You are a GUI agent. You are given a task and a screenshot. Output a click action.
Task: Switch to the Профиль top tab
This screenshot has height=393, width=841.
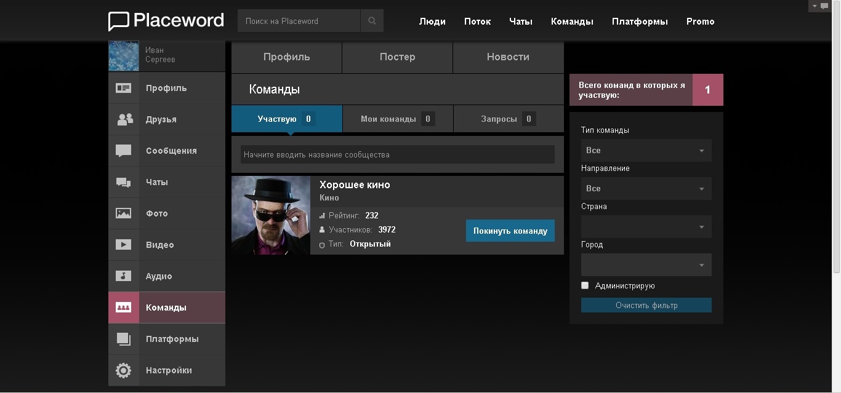(x=287, y=57)
